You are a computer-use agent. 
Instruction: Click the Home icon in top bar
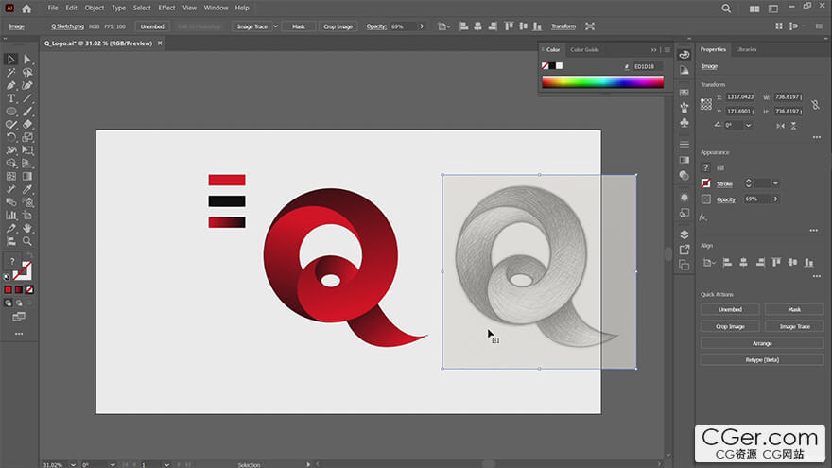[26, 9]
